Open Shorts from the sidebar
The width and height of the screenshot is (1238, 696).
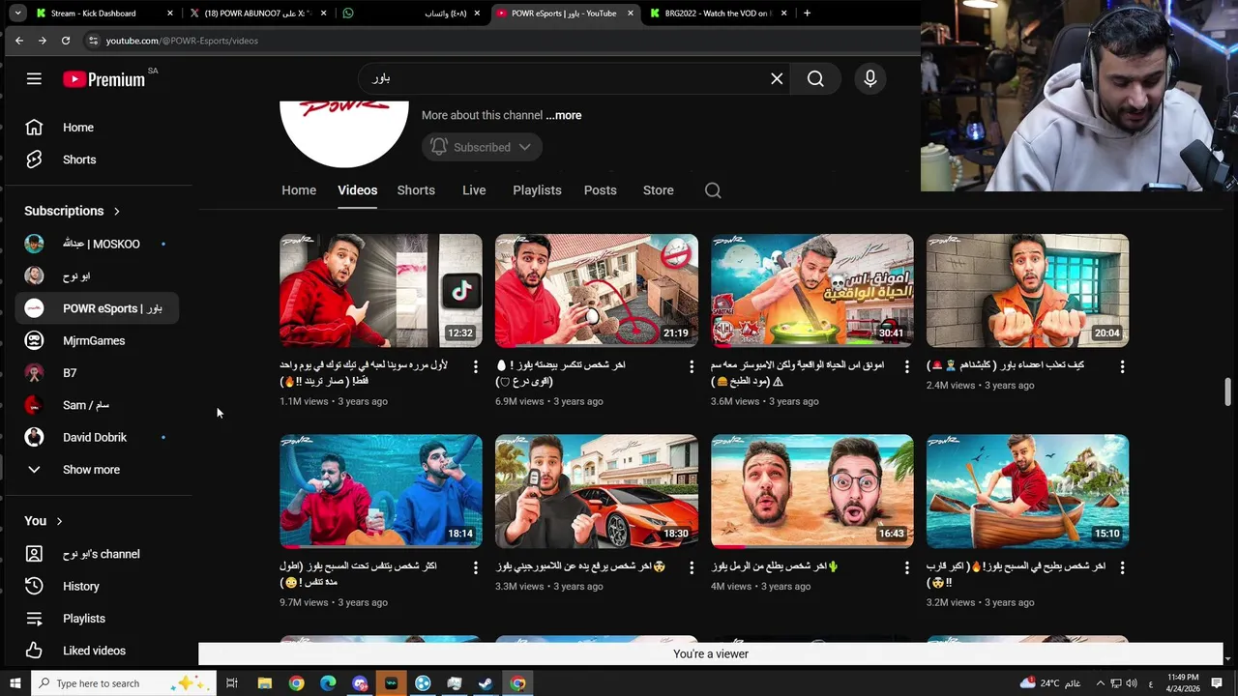[97, 159]
